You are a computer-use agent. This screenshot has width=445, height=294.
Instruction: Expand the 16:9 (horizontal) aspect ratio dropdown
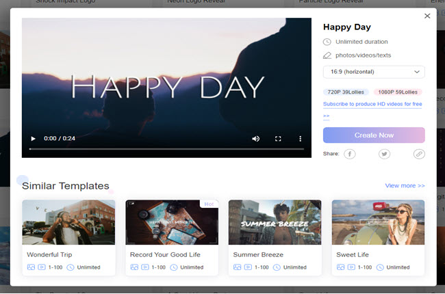(374, 72)
